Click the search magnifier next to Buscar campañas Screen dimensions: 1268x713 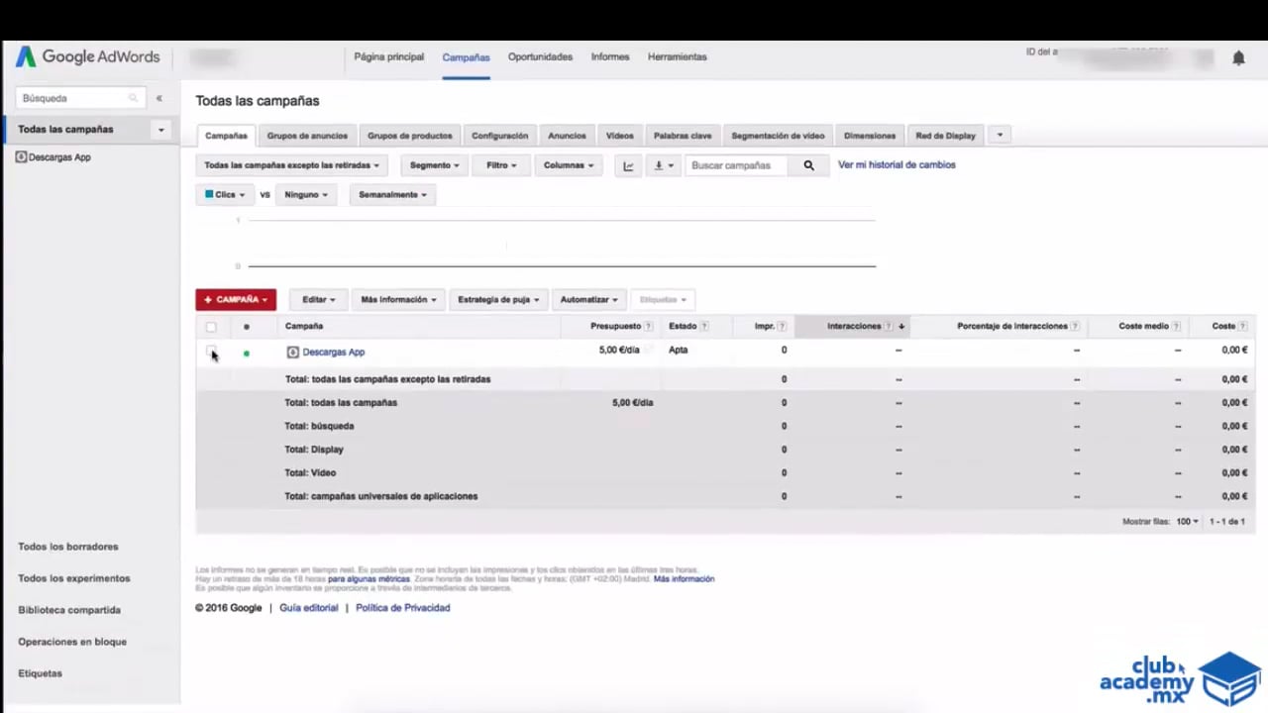point(808,165)
